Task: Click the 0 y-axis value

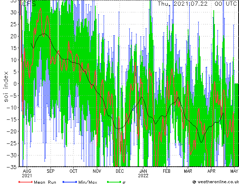Action: [15, 84]
